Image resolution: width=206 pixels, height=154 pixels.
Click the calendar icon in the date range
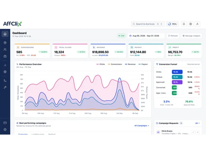tap(130, 36)
